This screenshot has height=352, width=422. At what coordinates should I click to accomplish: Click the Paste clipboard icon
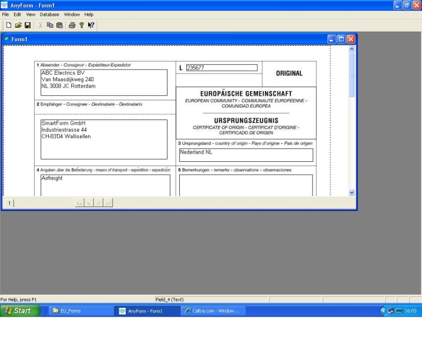point(61,25)
